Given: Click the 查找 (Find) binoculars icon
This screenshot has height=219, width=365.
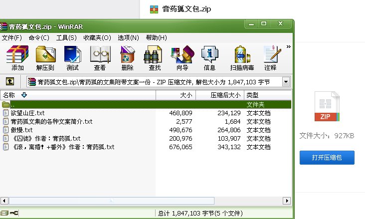Looking at the screenshot, I should 153,54.
